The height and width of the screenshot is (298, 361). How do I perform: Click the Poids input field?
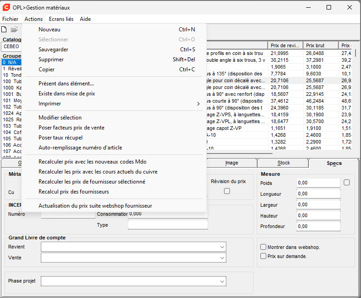pos(318,183)
